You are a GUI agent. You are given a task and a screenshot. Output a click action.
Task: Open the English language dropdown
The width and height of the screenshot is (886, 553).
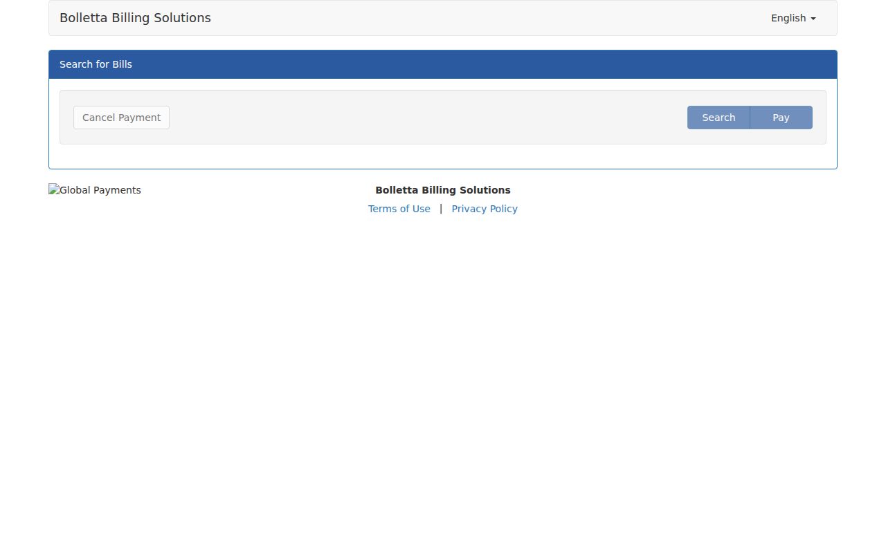click(x=793, y=18)
